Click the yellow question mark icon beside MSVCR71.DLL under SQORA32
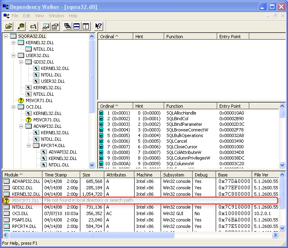The width and height of the screenshot is (288, 248). [21, 100]
